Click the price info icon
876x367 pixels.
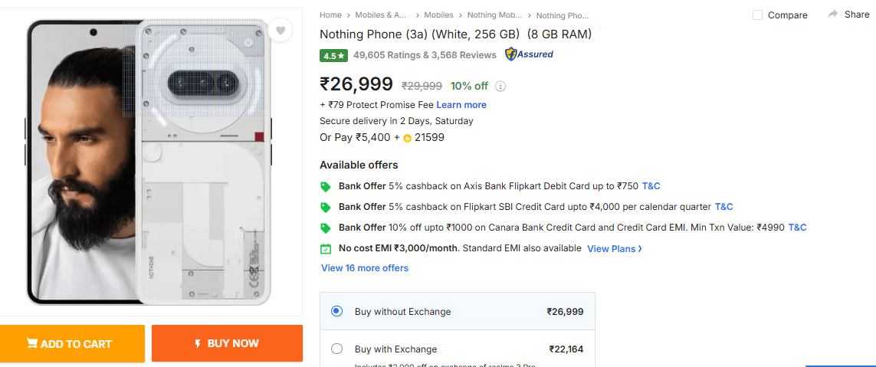coord(500,86)
